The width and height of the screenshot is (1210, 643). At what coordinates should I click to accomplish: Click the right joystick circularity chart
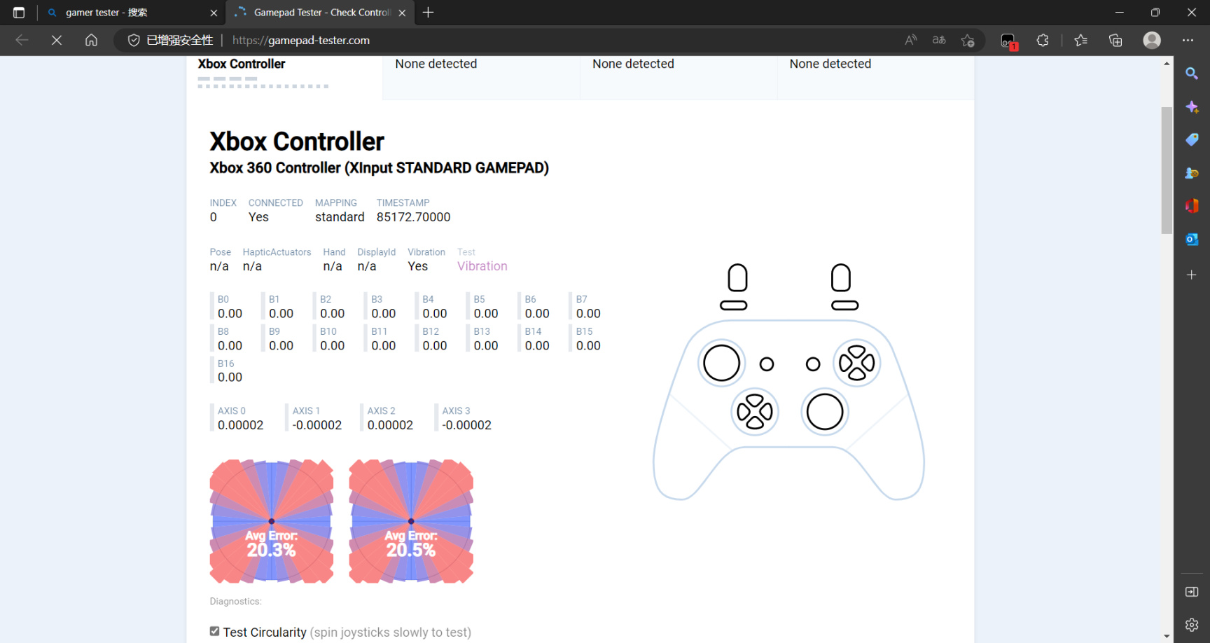click(411, 521)
